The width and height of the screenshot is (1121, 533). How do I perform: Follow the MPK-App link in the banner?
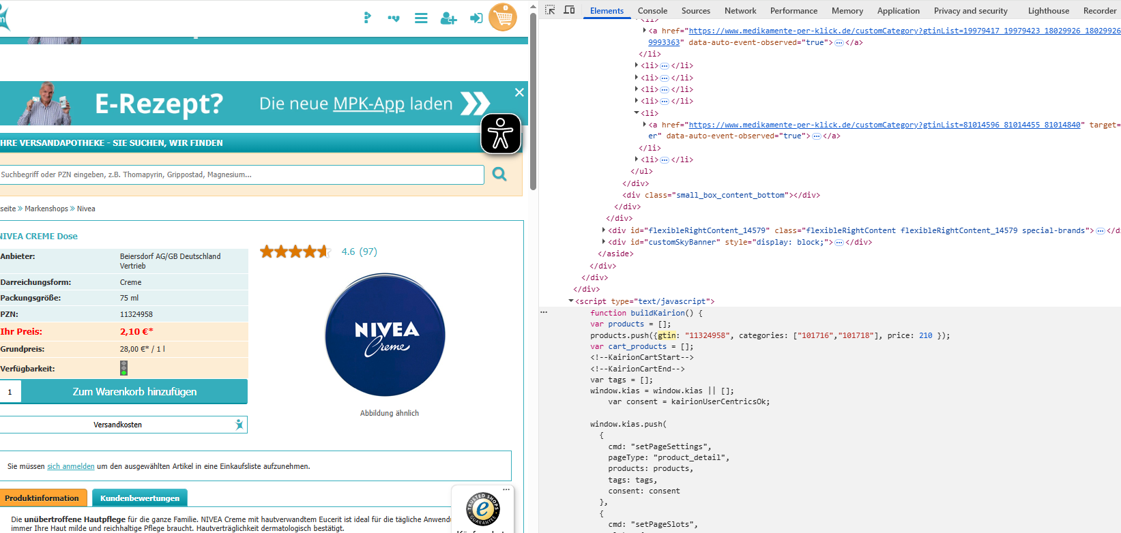369,104
